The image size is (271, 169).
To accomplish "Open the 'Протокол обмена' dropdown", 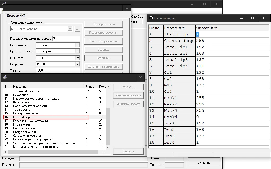I will tap(78, 51).
